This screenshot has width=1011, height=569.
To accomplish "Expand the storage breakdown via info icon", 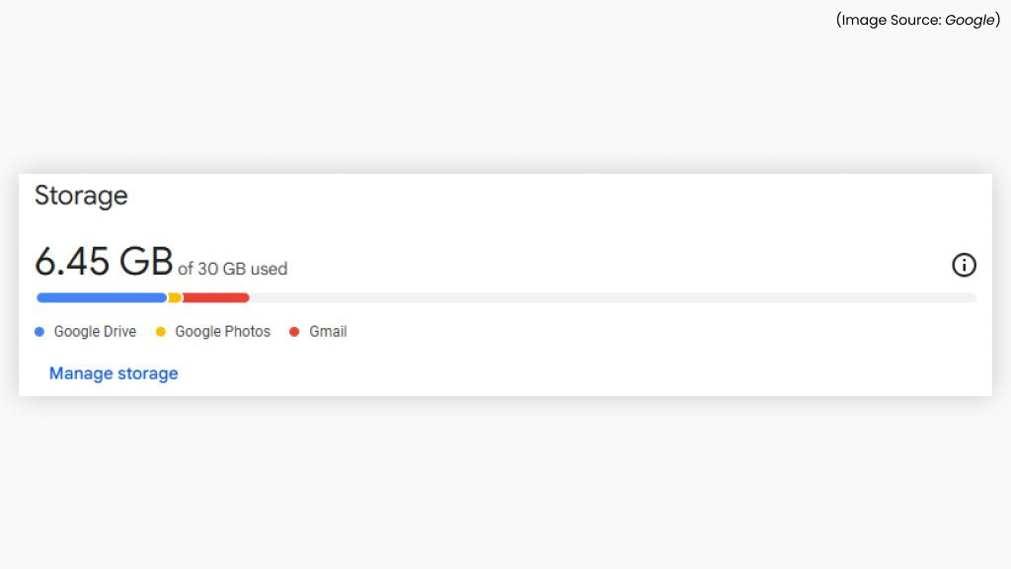I will point(964,265).
